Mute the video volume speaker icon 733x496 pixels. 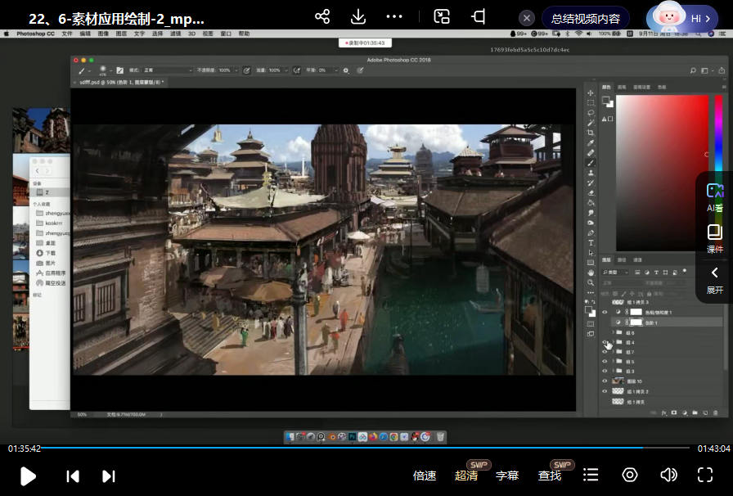tap(668, 475)
